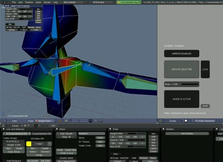Select the active editing context icon
The width and height of the screenshot is (223, 162).
pos(36,126)
